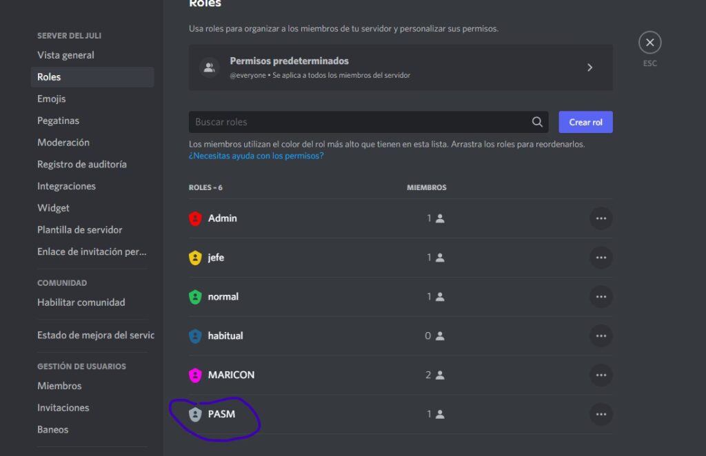The height and width of the screenshot is (456, 706).
Task: Click the yellow jefe role shield icon
Action: point(195,258)
